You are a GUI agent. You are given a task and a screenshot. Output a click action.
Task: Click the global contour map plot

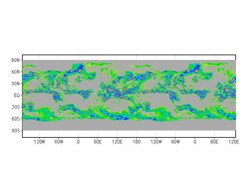(129, 96)
